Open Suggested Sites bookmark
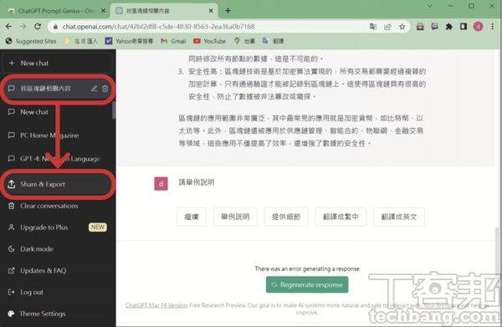The width and height of the screenshot is (502, 327). coord(32,41)
